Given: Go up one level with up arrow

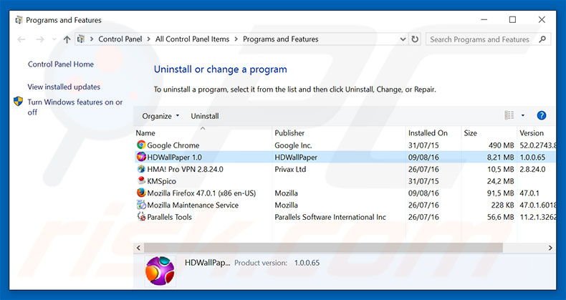Looking at the screenshot, I should pos(67,39).
